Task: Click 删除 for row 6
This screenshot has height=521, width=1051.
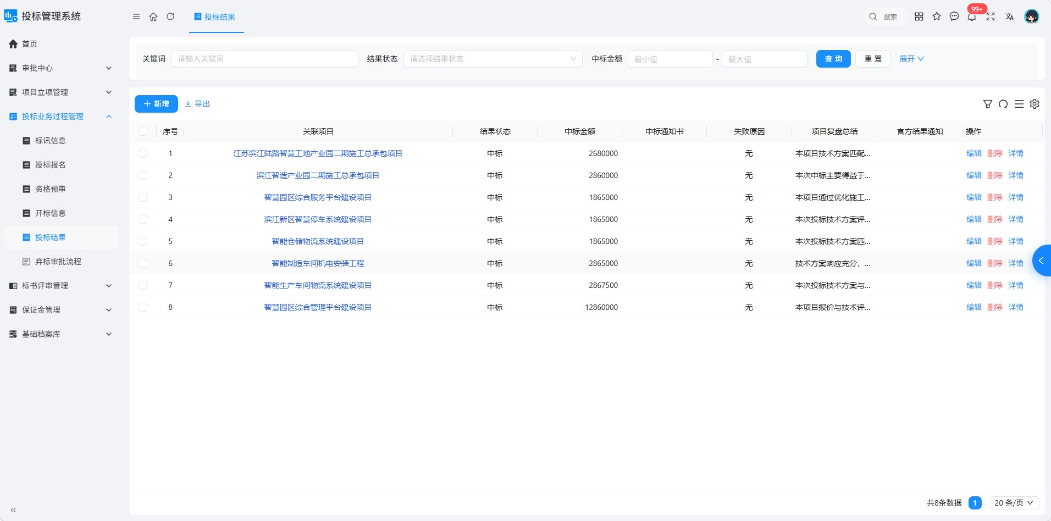Action: tap(995, 263)
